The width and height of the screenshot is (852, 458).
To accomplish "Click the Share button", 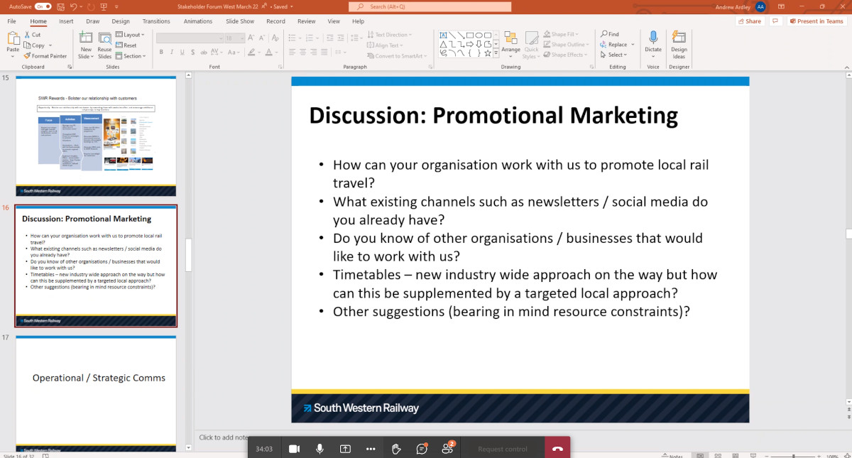I will pyautogui.click(x=749, y=21).
